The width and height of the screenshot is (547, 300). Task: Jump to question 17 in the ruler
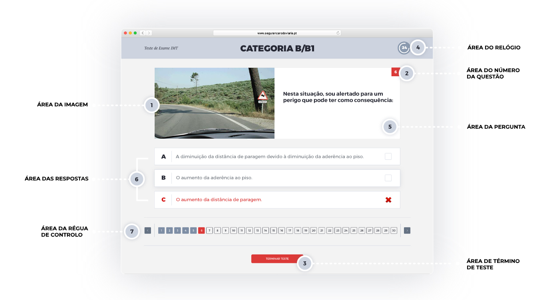click(290, 230)
